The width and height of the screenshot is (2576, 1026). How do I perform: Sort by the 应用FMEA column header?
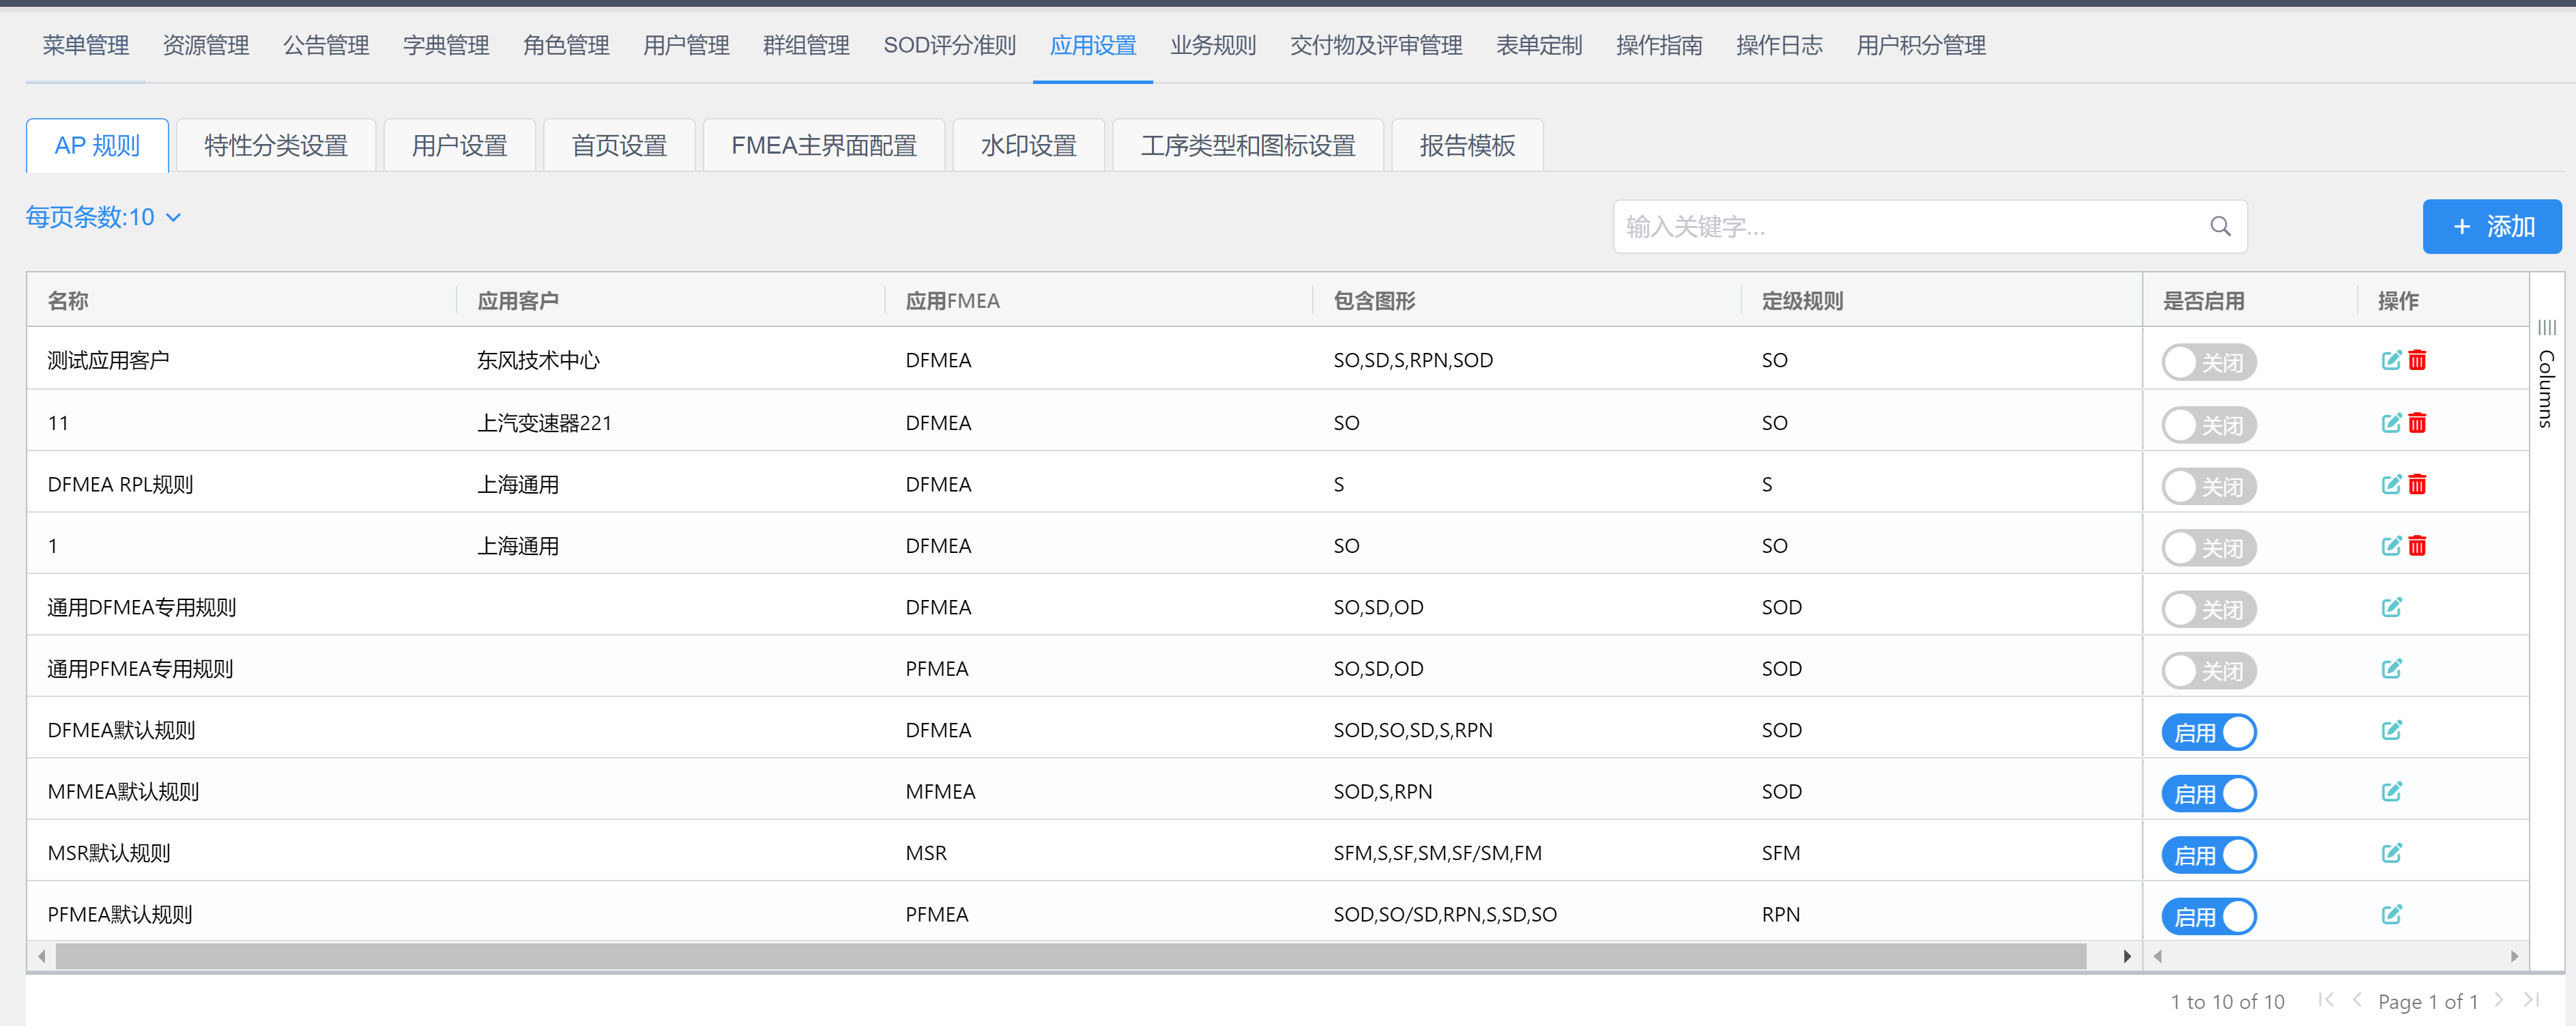pyautogui.click(x=952, y=301)
